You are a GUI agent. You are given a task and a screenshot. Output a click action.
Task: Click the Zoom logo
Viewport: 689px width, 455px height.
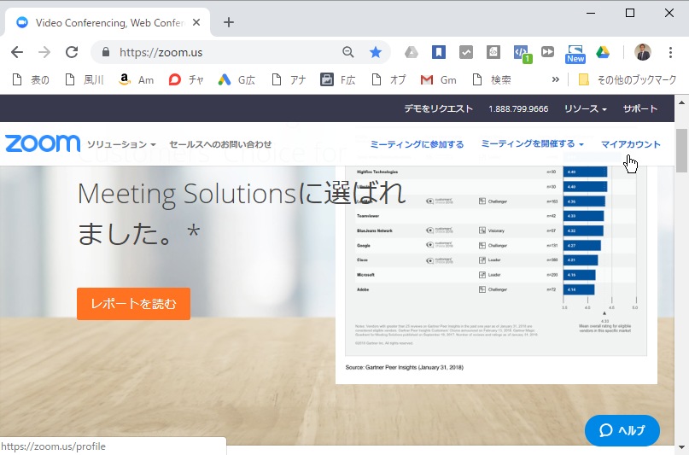(x=43, y=143)
